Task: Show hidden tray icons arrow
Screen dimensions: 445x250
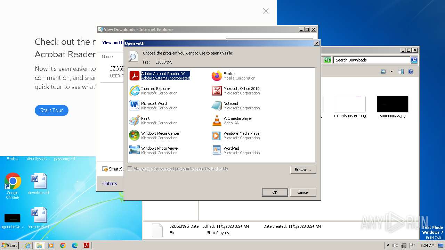Action: 388,245
